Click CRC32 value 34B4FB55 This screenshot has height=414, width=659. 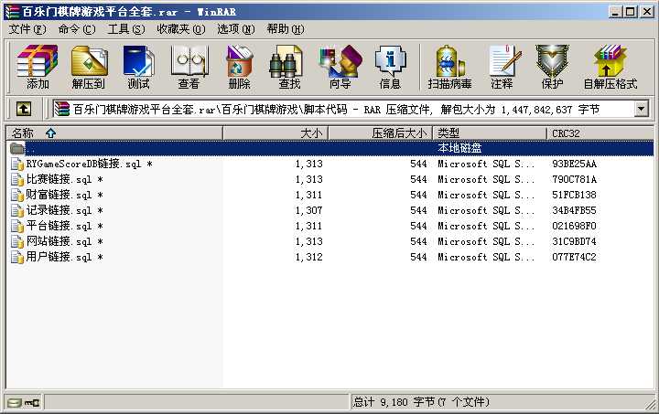tap(574, 210)
